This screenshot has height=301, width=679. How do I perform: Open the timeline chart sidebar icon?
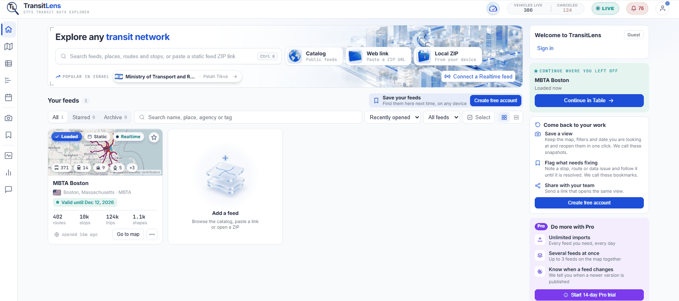tap(8, 80)
